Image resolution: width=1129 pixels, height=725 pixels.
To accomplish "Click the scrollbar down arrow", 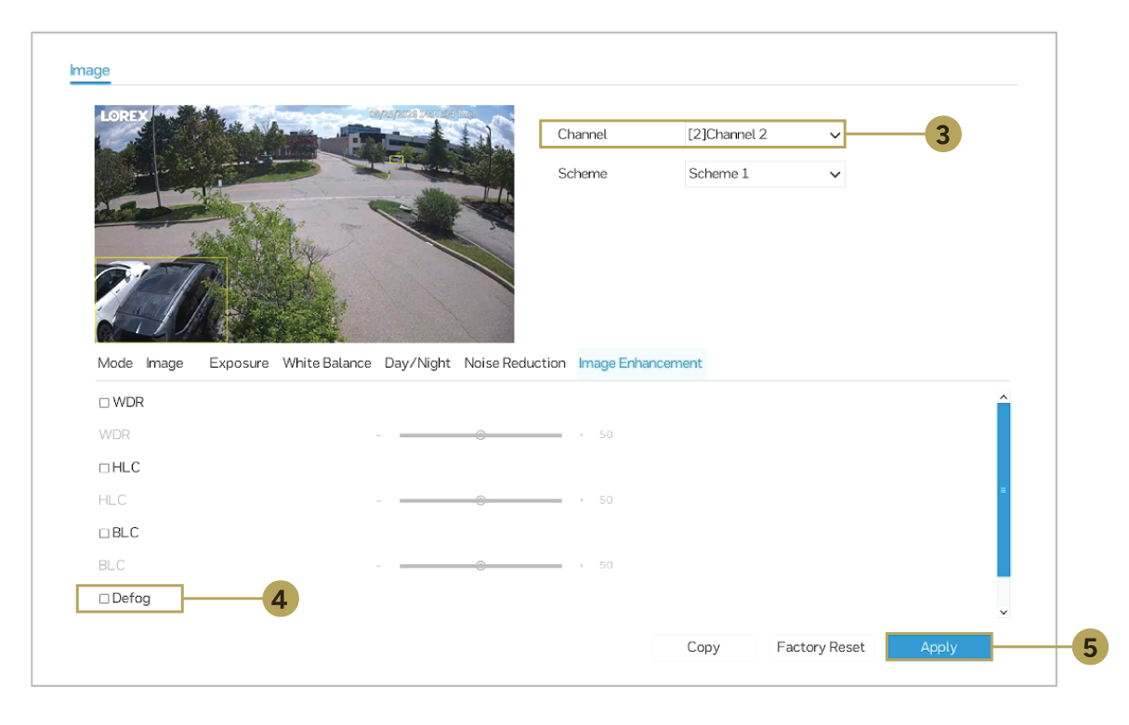I will [1003, 612].
